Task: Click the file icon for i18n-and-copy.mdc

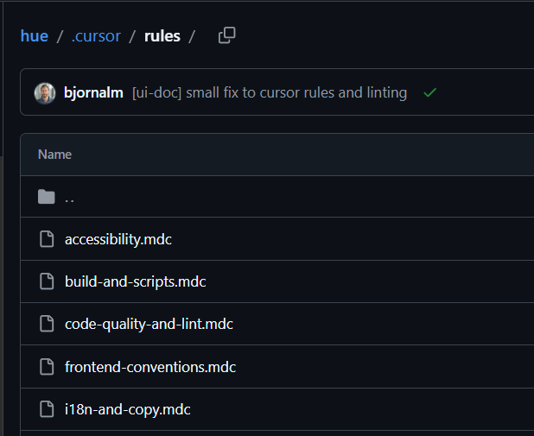Action: pos(47,409)
